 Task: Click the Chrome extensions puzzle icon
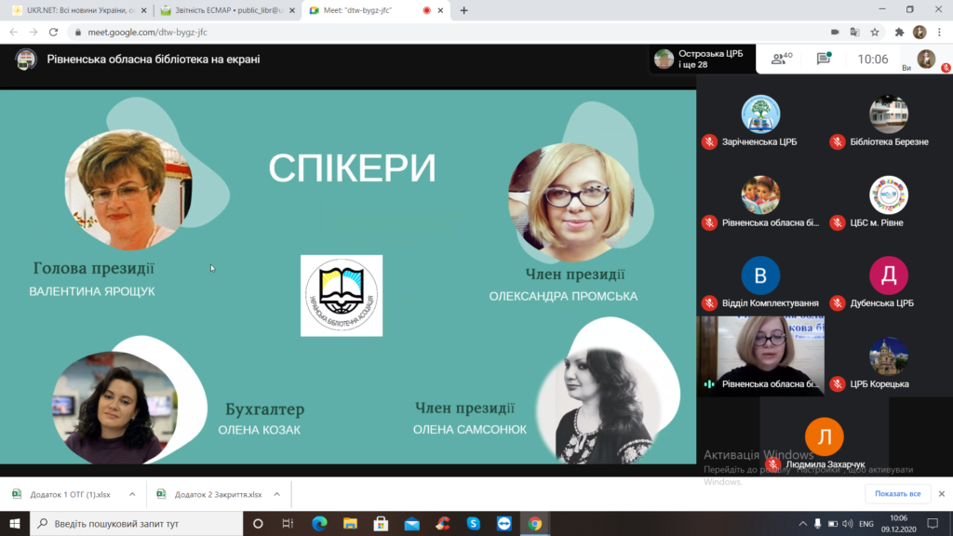899,31
